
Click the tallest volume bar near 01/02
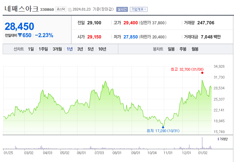202,143
